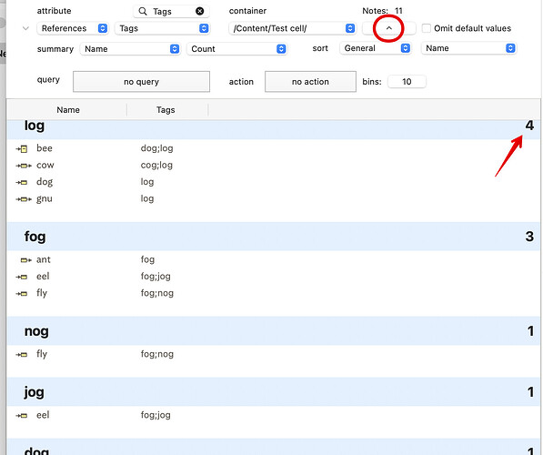Click the no query button
Image resolution: width=543 pixels, height=455 pixels.
tap(141, 82)
